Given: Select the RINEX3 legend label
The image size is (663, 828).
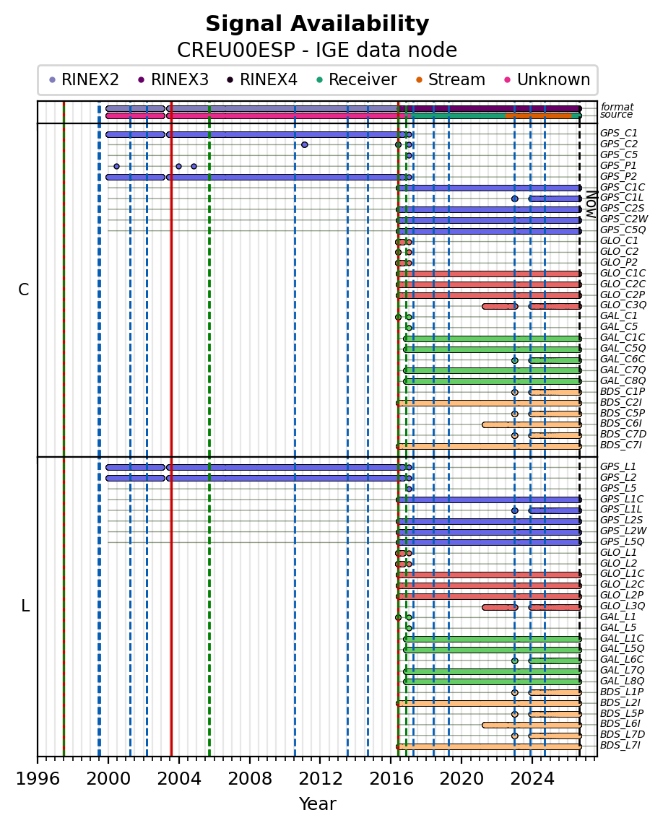Looking at the screenshot, I should coord(180,79).
